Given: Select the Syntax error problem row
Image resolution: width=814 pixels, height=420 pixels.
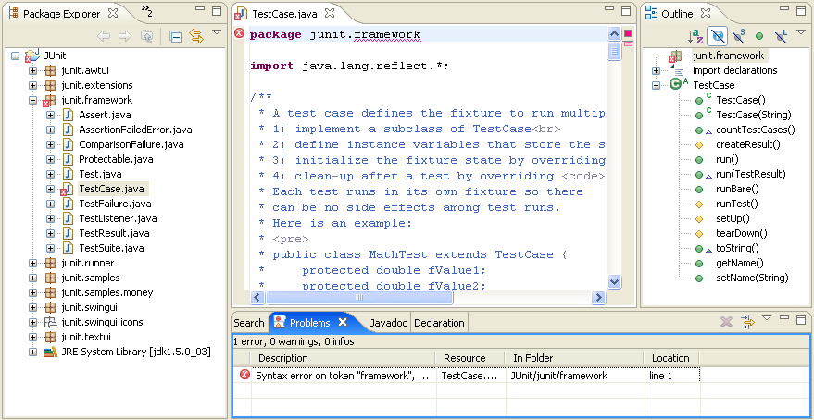Looking at the screenshot, I should click(x=470, y=376).
